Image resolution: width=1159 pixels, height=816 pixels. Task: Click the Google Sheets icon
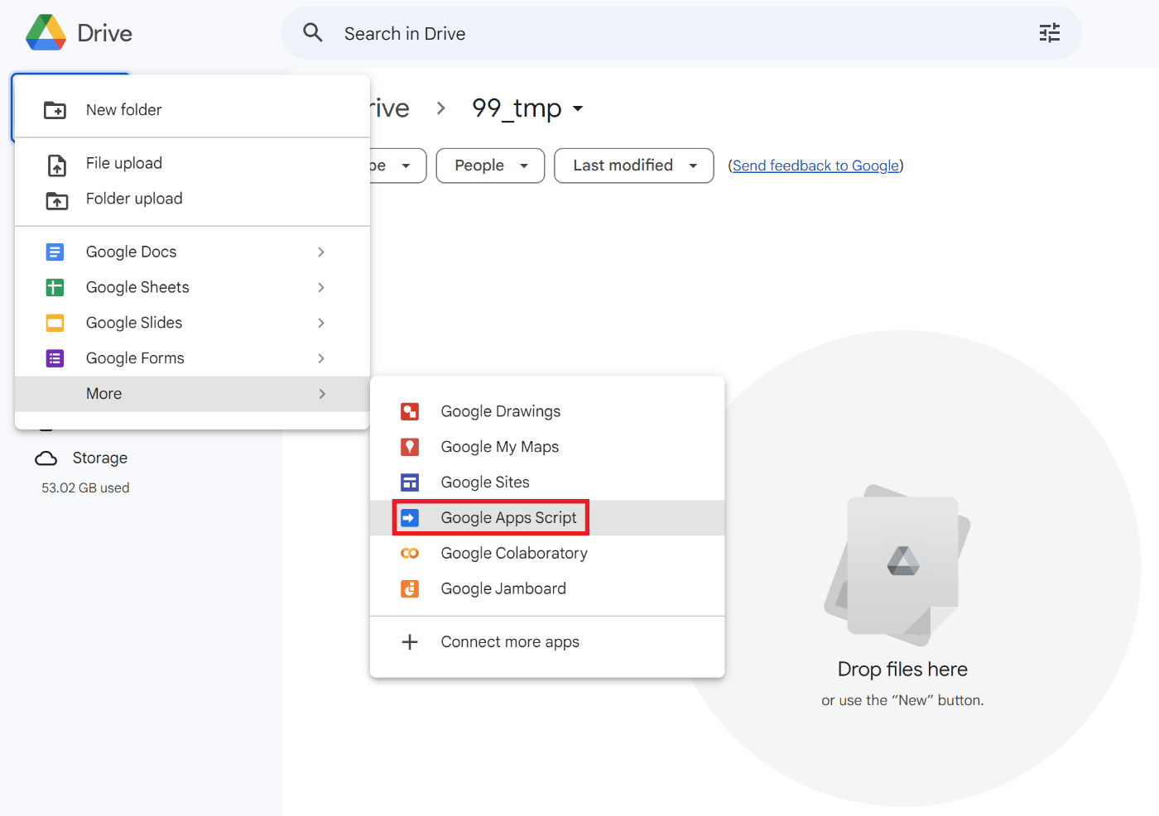point(55,287)
